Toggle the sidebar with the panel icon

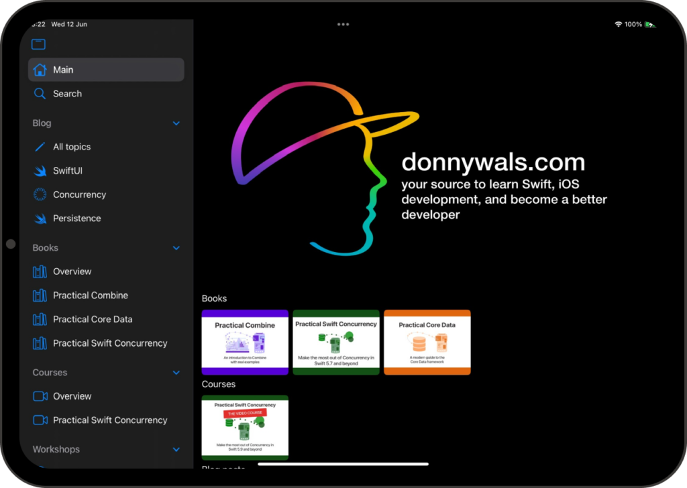tap(38, 44)
